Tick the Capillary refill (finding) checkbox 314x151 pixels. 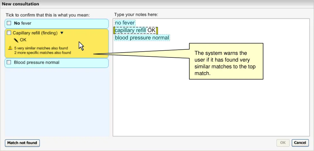pos(9,33)
